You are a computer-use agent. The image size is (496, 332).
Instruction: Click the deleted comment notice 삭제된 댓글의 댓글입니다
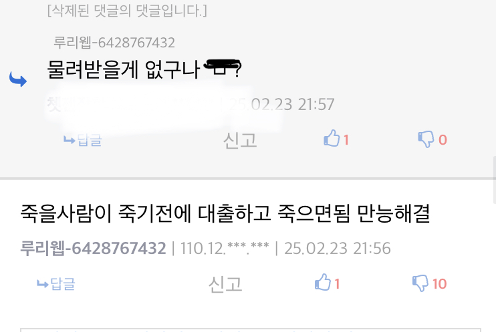[x=127, y=11]
